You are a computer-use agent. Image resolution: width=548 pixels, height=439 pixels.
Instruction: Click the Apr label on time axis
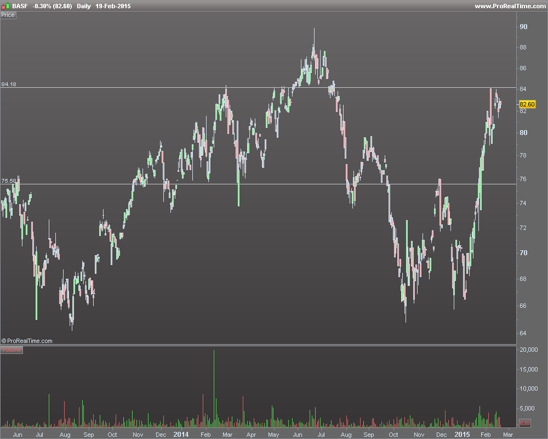251,435
